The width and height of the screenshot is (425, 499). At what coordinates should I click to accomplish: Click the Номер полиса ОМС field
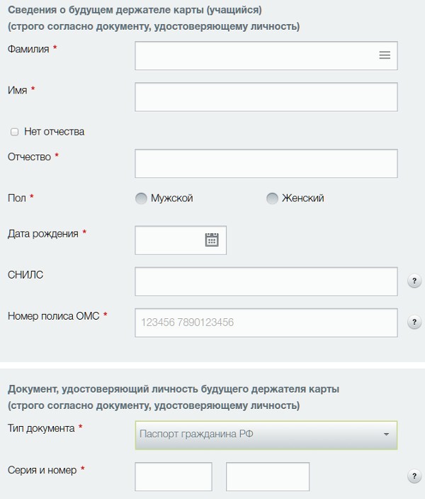coord(266,323)
